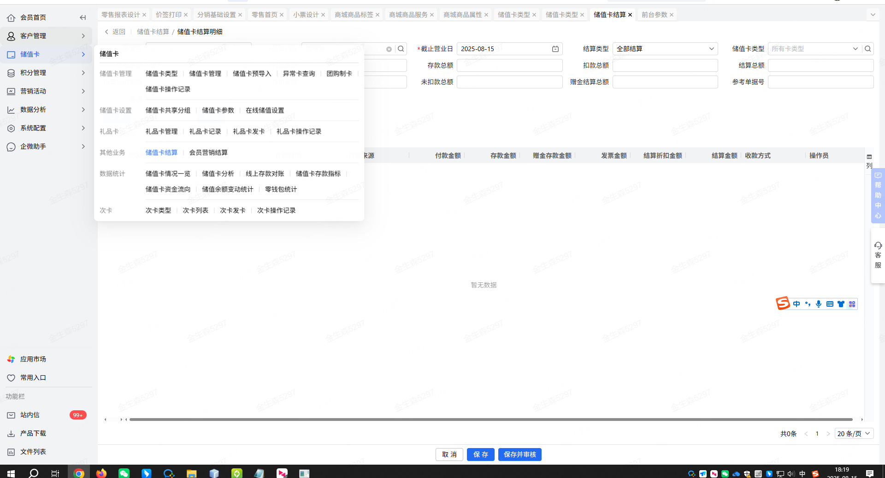Click the 存款总额 input field
Image resolution: width=885 pixels, height=478 pixels.
click(510, 65)
